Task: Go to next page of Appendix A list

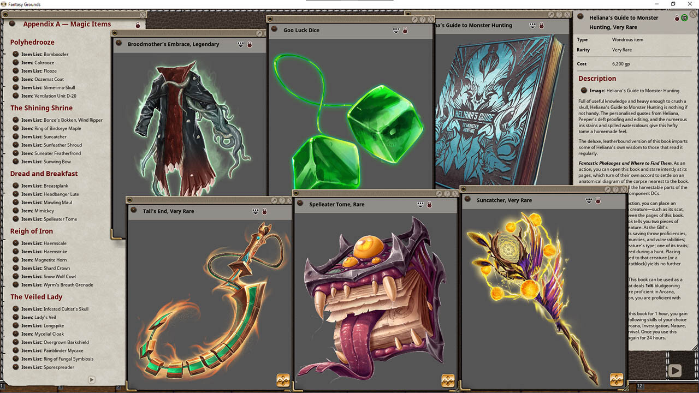Action: (x=91, y=379)
